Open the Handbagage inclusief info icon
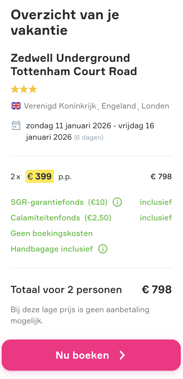The height and width of the screenshot is (379, 183). click(103, 249)
